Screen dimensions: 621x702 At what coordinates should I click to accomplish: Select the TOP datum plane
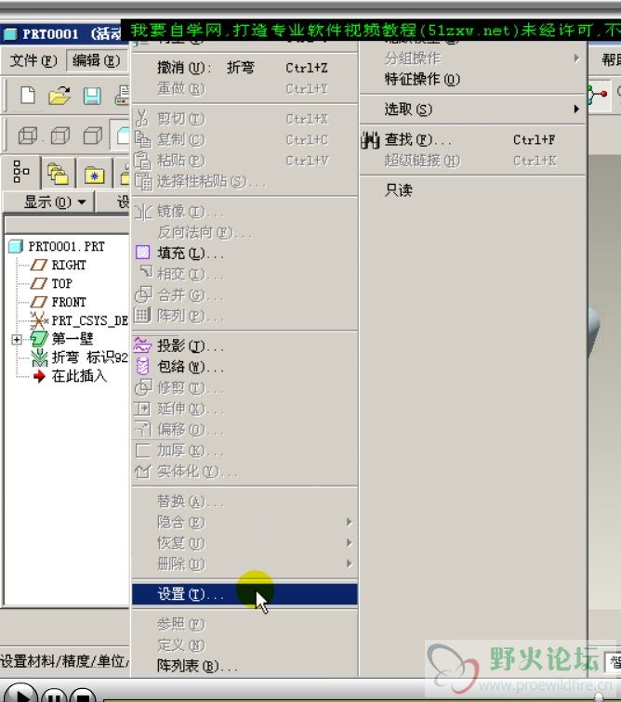tap(61, 284)
